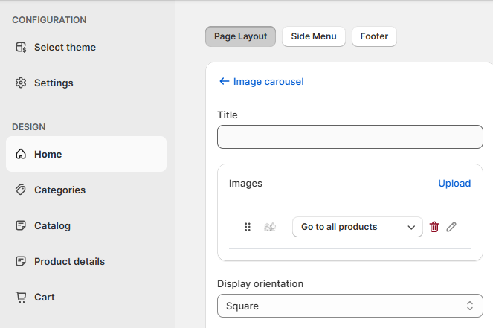Click the carousel image thumbnail

[270, 227]
